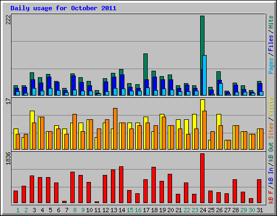Viewport: 277px width, 216px height.
Task: Click day label 4 on the x-axis
Action: coord(42,210)
